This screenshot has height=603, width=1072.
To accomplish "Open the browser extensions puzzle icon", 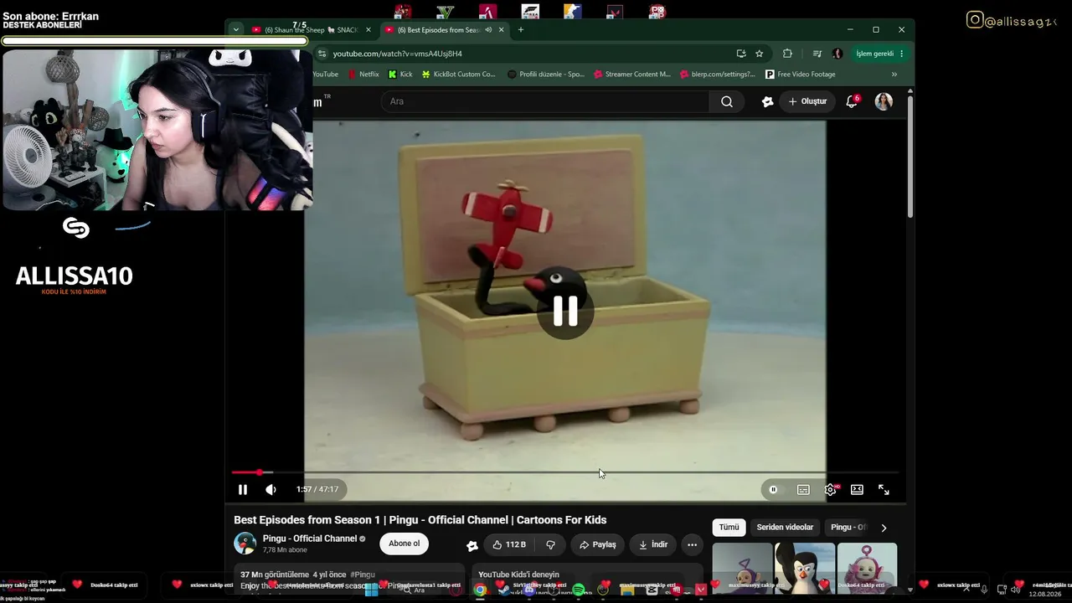I will [787, 54].
